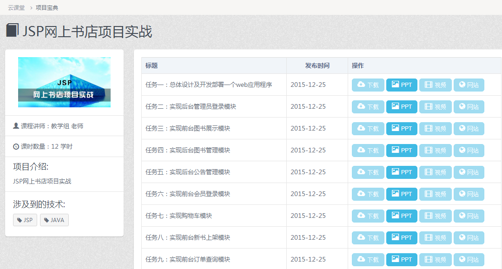Download files for 任务五
This screenshot has height=269, width=502.
point(368,172)
